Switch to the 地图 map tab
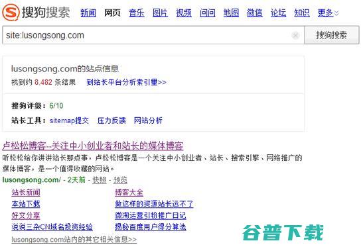 (231, 13)
